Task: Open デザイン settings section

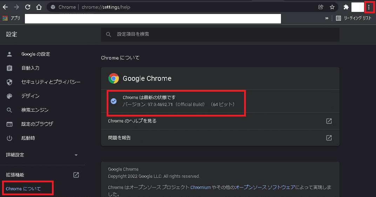Action: tap(31, 96)
